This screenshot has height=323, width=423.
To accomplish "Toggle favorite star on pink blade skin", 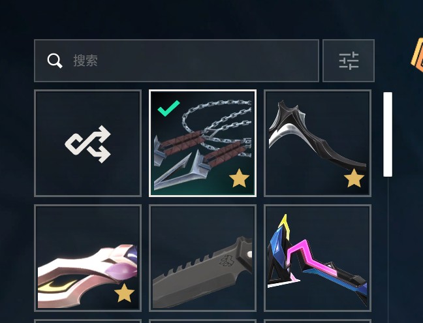I will point(124,293).
